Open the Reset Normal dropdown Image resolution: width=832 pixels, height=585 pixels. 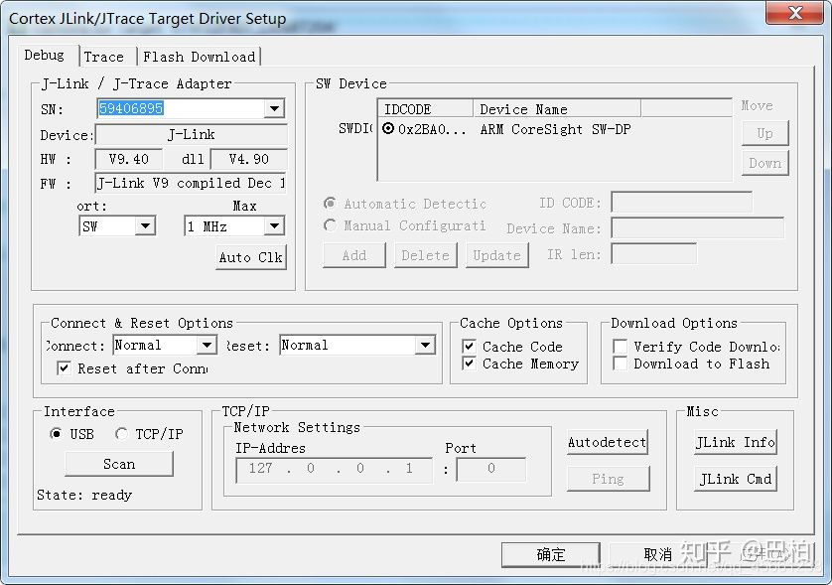click(425, 346)
